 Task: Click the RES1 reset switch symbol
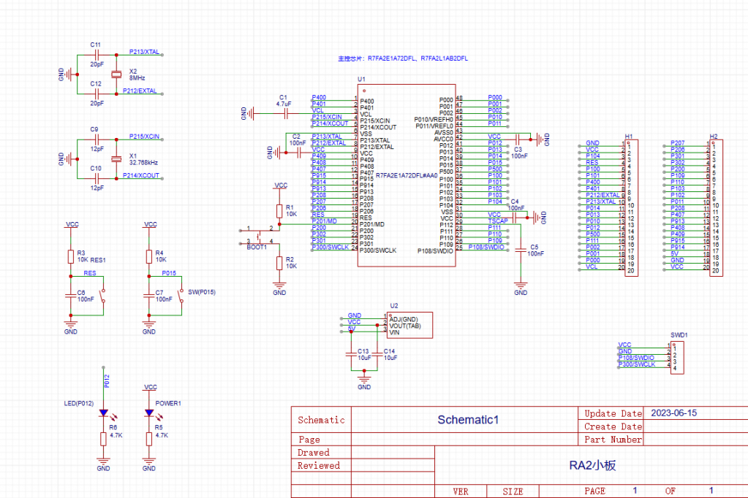click(103, 296)
